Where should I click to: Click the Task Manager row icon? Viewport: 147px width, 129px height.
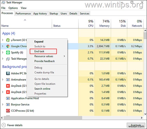pyautogui.click(x=8, y=59)
